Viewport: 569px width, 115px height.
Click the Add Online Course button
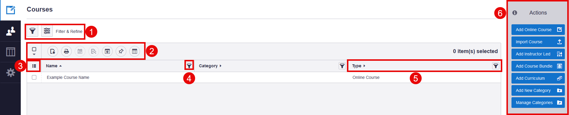538,30
